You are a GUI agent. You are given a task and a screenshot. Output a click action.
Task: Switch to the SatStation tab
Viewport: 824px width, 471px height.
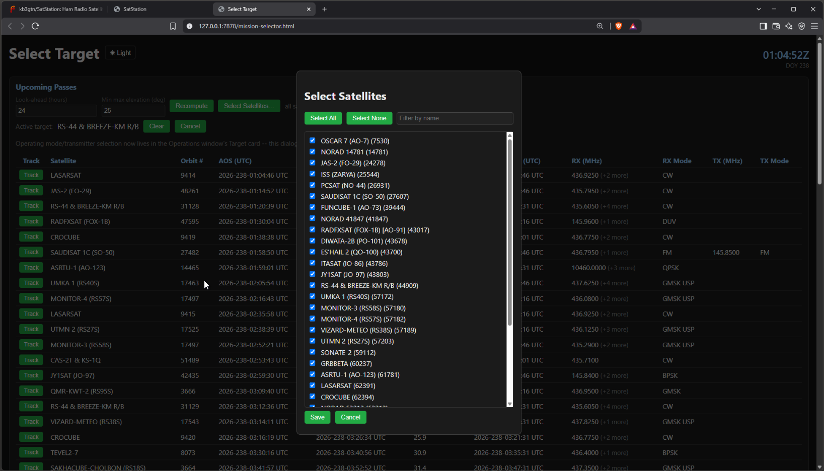(159, 9)
